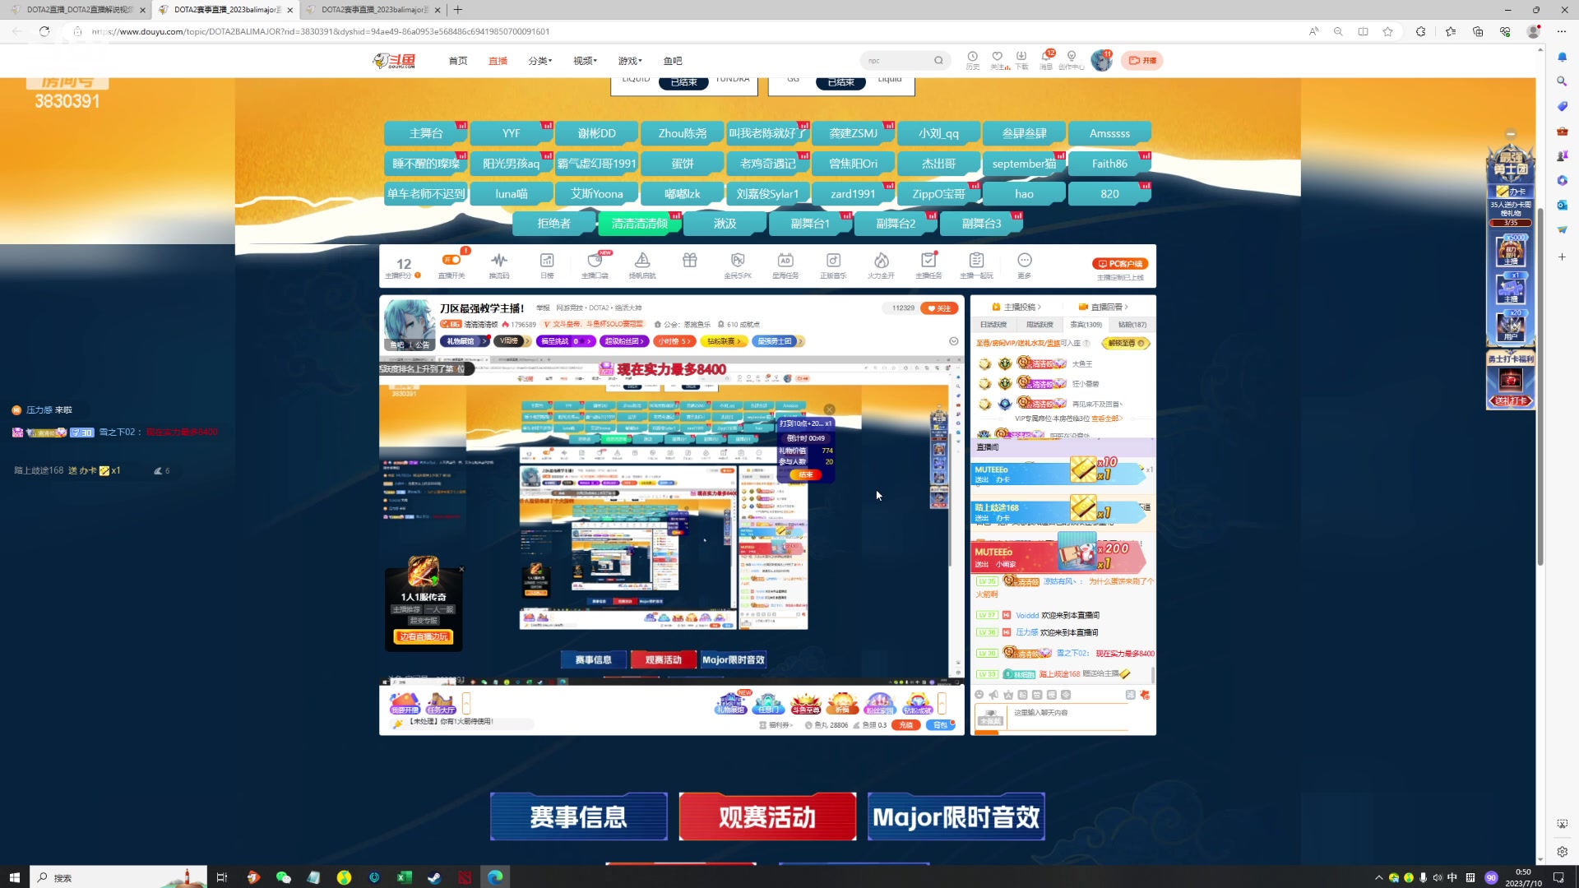Click the megaphone icon in chat toolbar

point(993,696)
